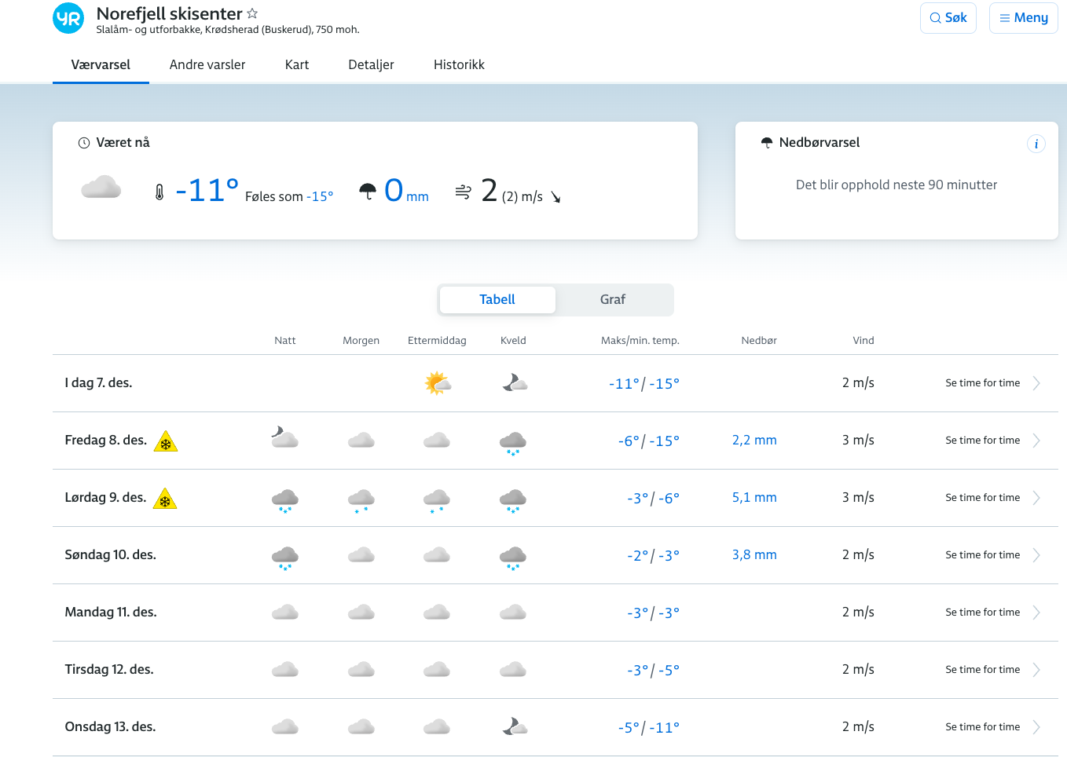
Task: Click 'Se time for time' for Søndag 10. des.
Action: (983, 555)
